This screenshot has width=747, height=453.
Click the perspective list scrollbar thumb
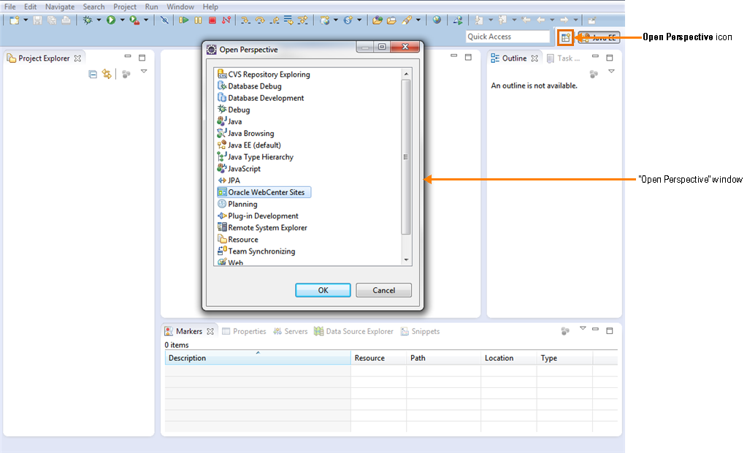coord(406,157)
